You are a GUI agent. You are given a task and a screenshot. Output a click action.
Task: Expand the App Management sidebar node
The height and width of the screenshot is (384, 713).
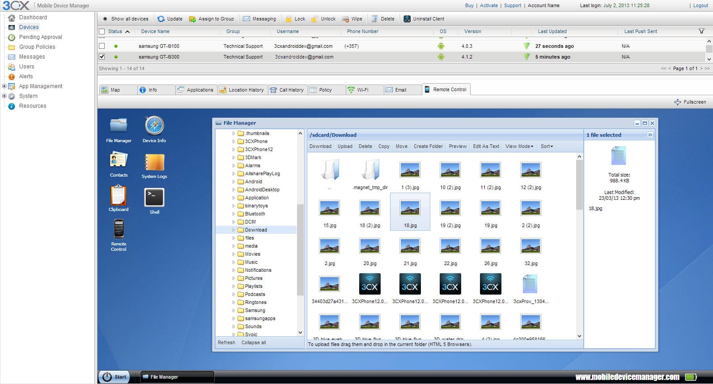tap(4, 86)
